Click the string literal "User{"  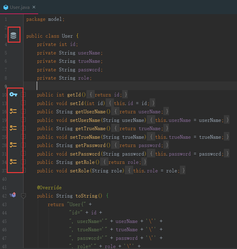click(x=76, y=204)
